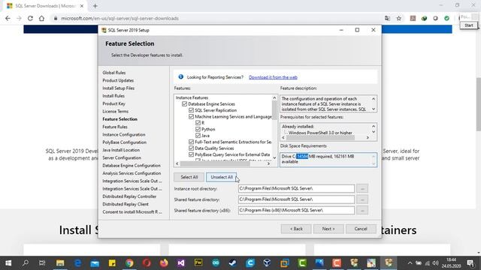
Task: Go to browser home page icon
Action: [41, 18]
